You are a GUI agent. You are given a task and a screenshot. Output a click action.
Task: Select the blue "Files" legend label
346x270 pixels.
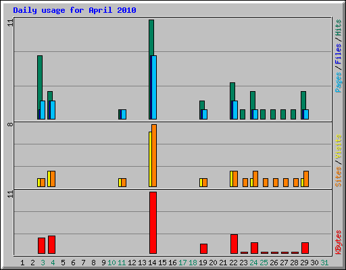(x=339, y=54)
